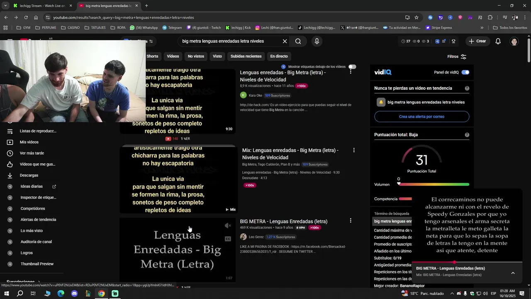Open Ideas diarias vidIQ item
The height and width of the screenshot is (299, 531).
click(x=32, y=186)
